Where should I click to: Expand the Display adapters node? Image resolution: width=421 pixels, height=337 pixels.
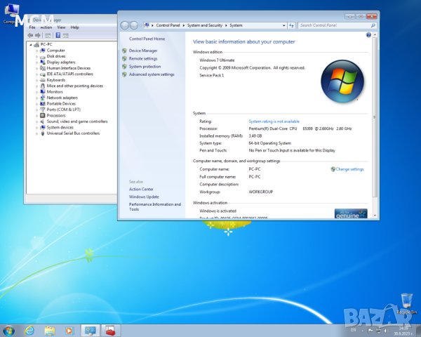pyautogui.click(x=36, y=62)
